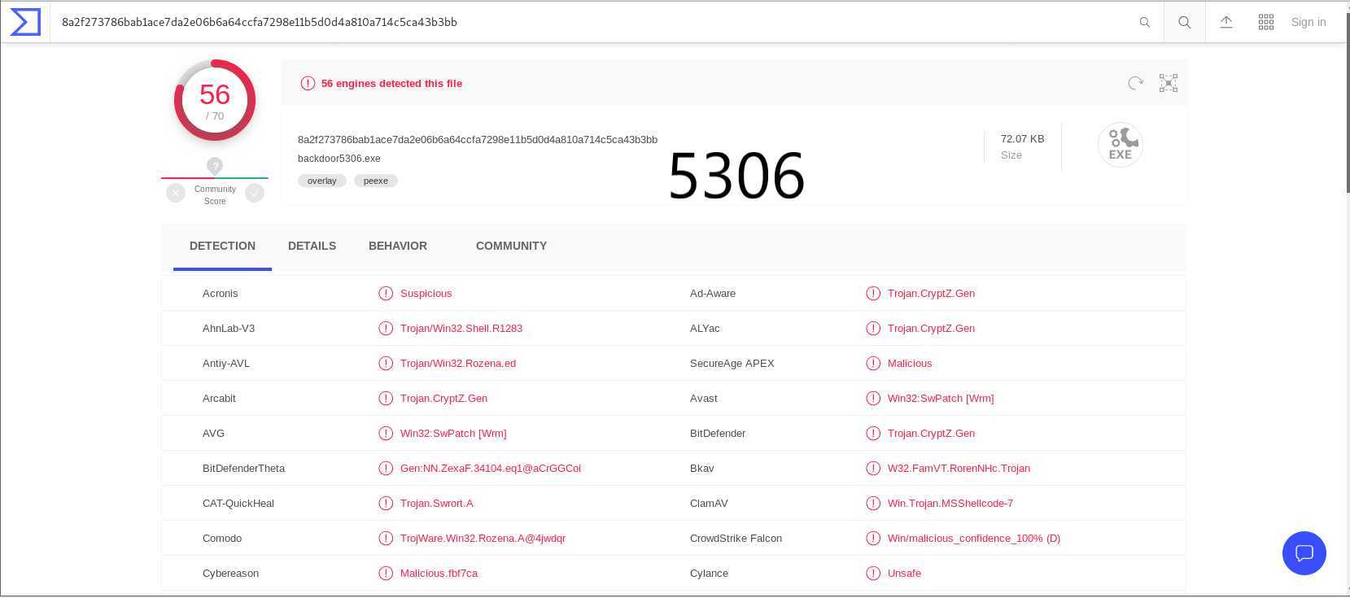Click the warning icon beside Trojan/Win32.Shell.R1283
1350x598 pixels.
pyautogui.click(x=386, y=329)
